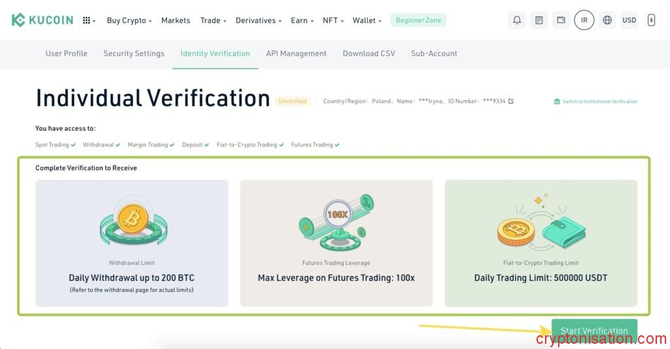This screenshot has height=349, width=670.
Task: Open the wallet assets icon
Action: pyautogui.click(x=561, y=20)
